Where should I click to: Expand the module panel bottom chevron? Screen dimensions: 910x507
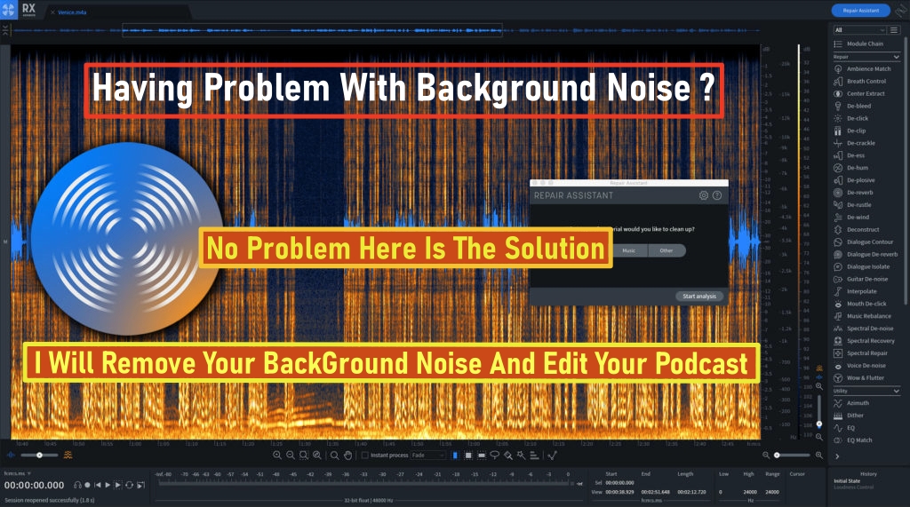837,456
